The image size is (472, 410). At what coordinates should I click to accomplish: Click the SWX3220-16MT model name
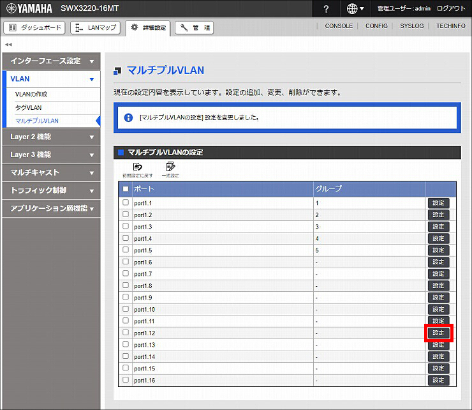coord(90,8)
